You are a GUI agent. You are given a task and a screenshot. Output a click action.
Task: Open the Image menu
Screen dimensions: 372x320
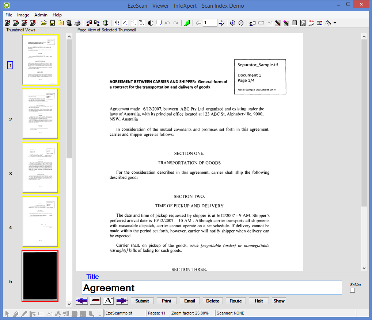[x=23, y=15]
